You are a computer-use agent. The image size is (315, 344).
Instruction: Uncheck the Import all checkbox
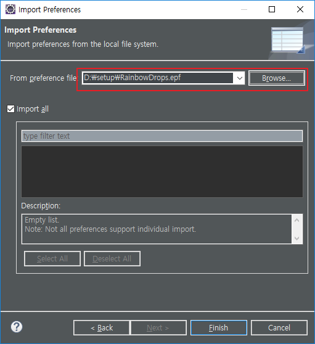[10, 109]
